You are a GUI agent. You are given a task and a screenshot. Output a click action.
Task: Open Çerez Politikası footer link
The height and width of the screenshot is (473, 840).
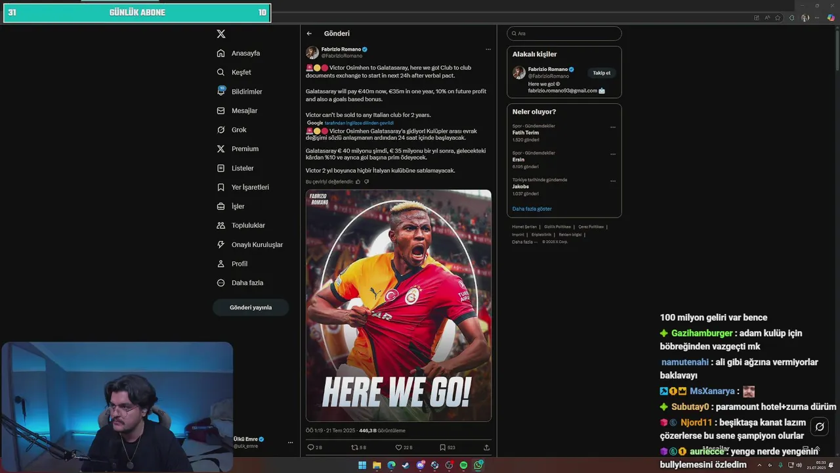pyautogui.click(x=591, y=227)
